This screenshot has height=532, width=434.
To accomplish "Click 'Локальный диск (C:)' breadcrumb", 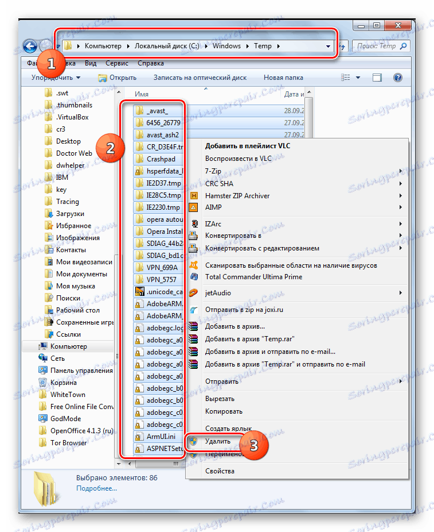I will 167,46.
